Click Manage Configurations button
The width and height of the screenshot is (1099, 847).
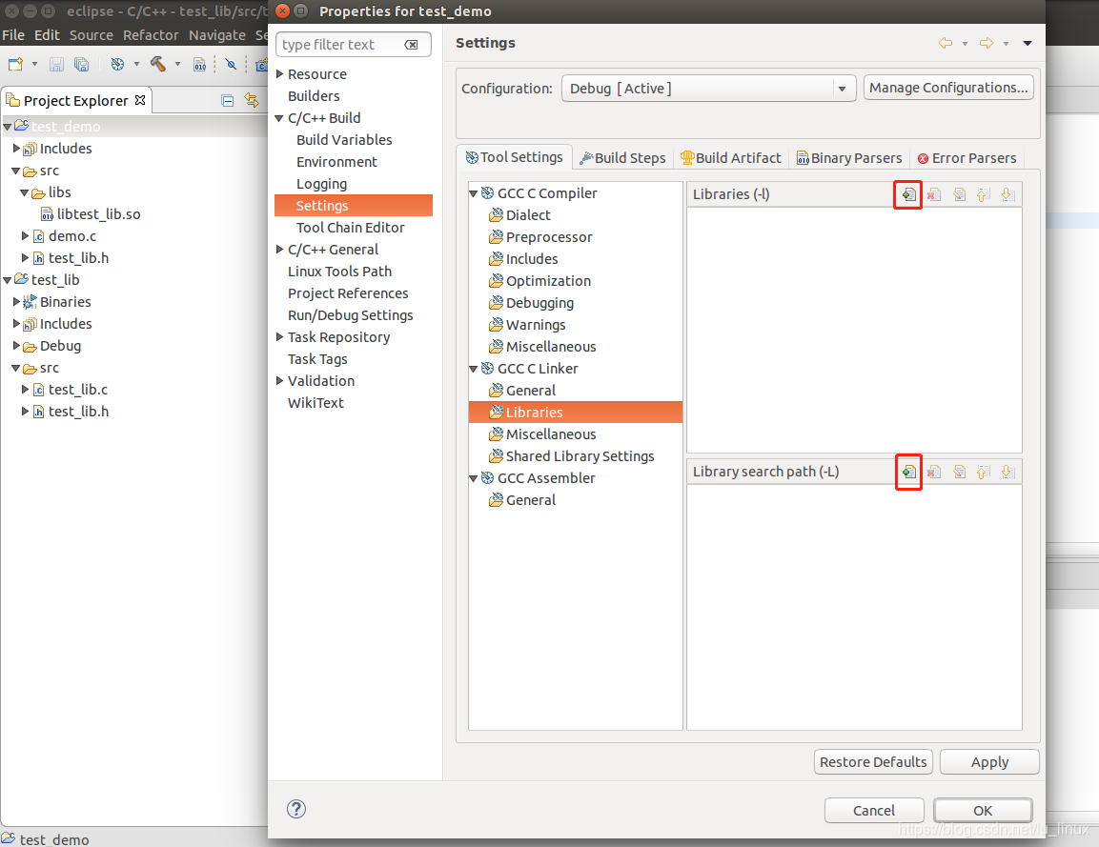(x=948, y=88)
